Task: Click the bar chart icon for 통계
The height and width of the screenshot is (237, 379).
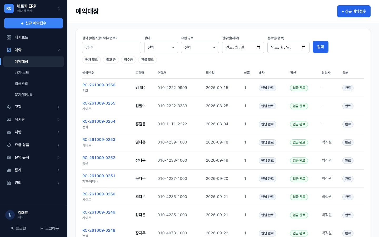Action: [9, 170]
